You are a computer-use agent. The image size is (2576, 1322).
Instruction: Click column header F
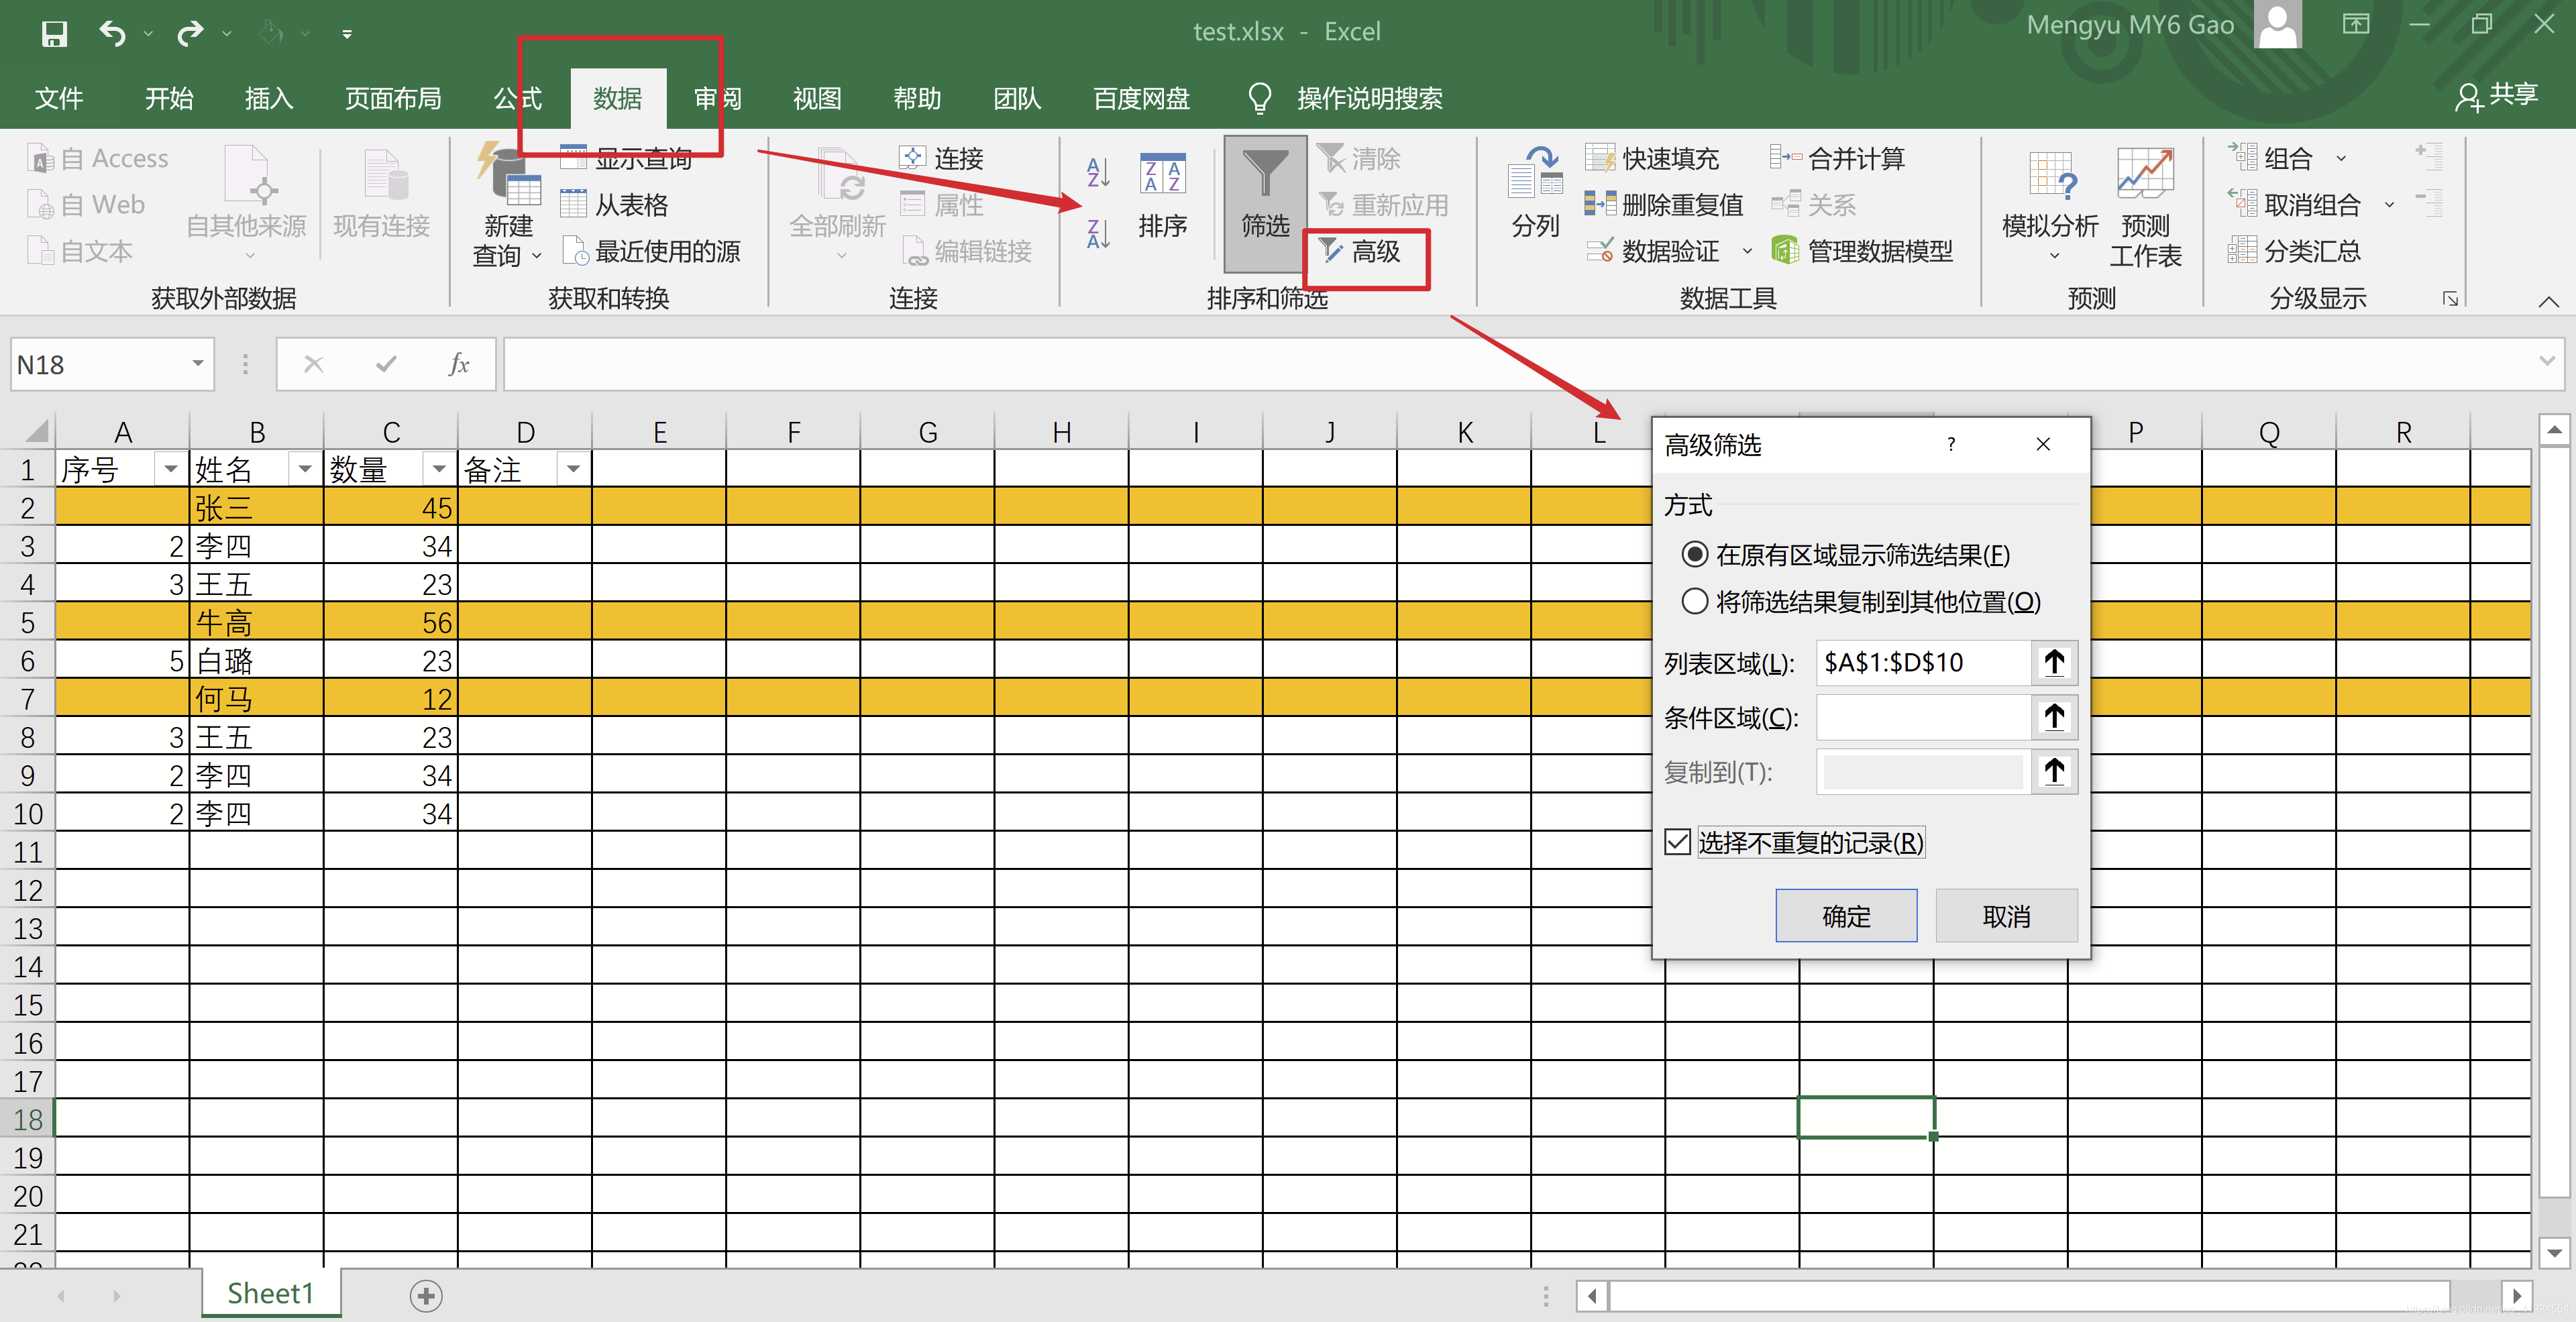(793, 431)
